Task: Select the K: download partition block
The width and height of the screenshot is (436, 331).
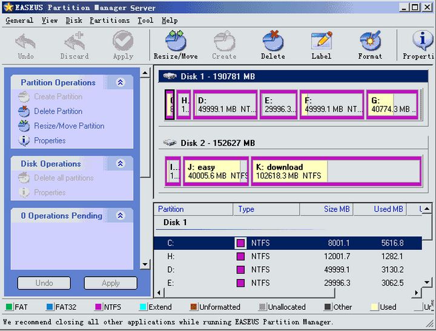Action: (x=335, y=171)
